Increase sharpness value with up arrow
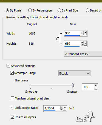 (96, 86)
